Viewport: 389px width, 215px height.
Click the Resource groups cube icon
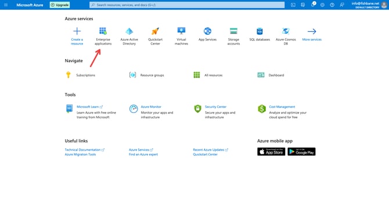tap(132, 75)
